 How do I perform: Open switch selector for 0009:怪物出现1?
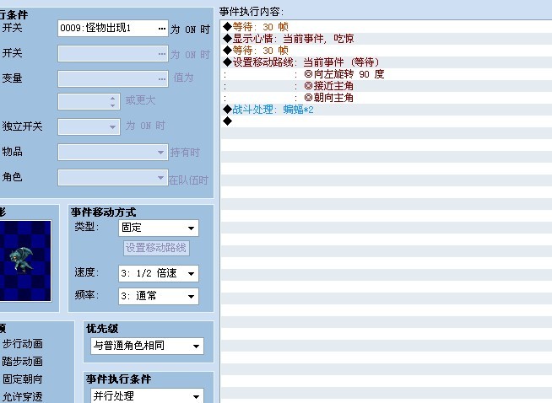tap(113, 28)
